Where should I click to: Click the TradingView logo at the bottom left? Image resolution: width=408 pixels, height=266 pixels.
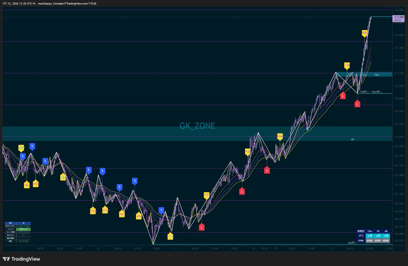(21, 259)
